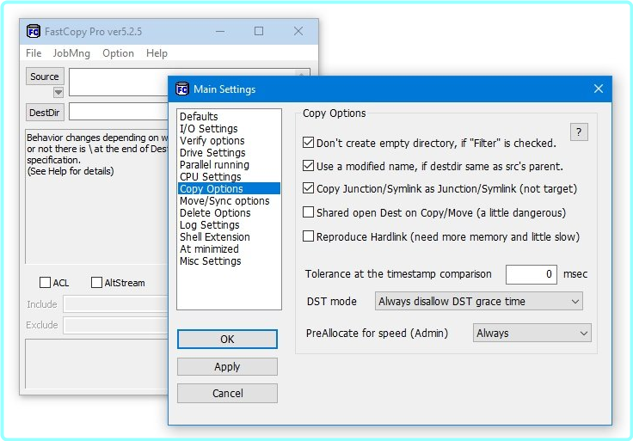Image resolution: width=633 pixels, height=441 pixels.
Task: Expand PreAllocate for speed dropdown
Action: pyautogui.click(x=532, y=333)
